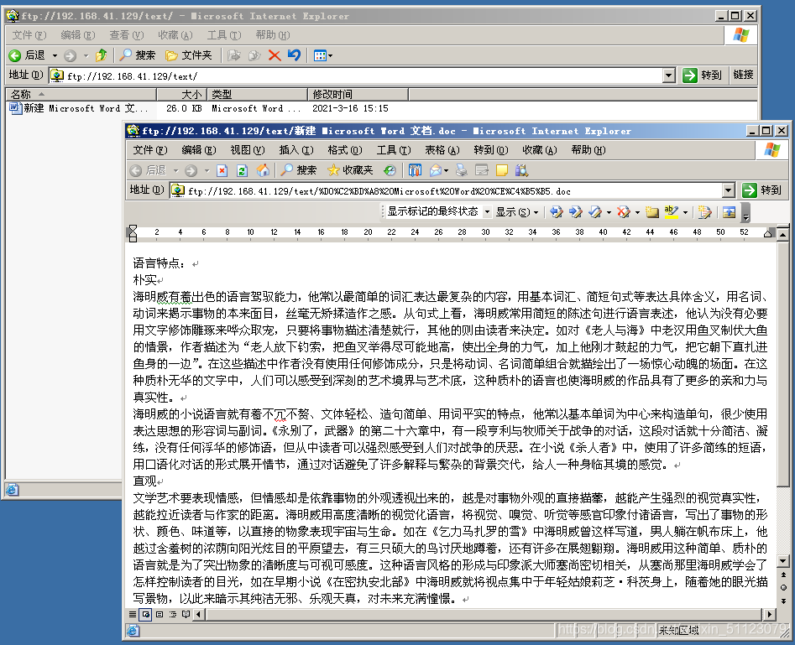Open 文件(F) menu in FTP folder window
Viewport: 795px width, 645px height.
[x=29, y=35]
